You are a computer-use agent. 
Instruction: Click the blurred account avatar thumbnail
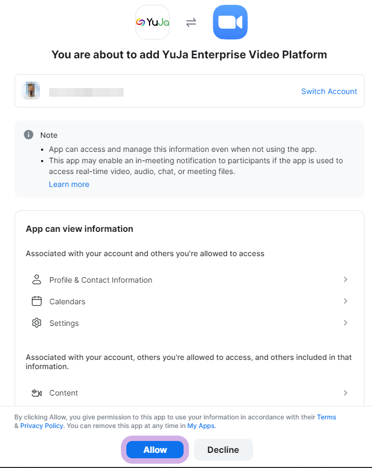31,90
